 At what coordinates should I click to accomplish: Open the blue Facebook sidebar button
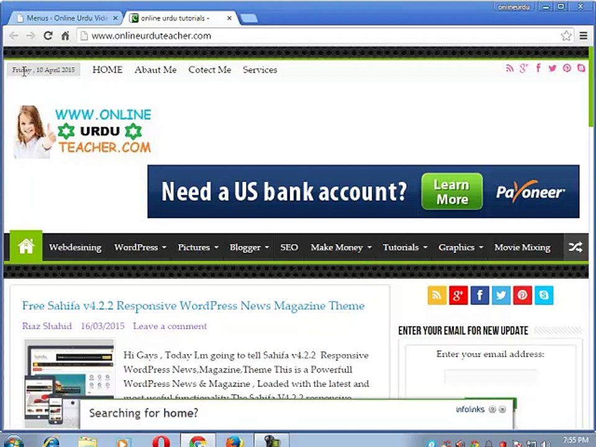point(480,296)
